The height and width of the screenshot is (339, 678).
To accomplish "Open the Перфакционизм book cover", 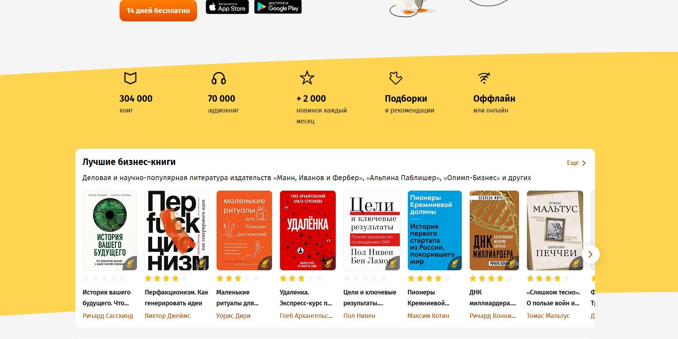I will (177, 230).
